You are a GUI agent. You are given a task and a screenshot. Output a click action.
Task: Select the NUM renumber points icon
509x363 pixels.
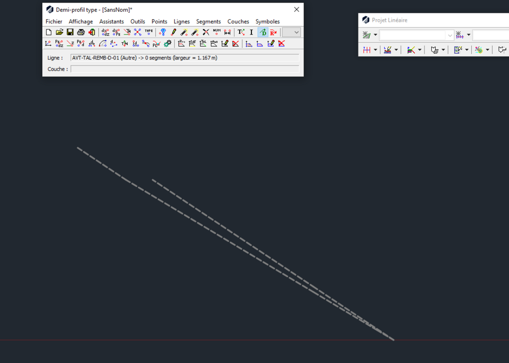tap(216, 32)
